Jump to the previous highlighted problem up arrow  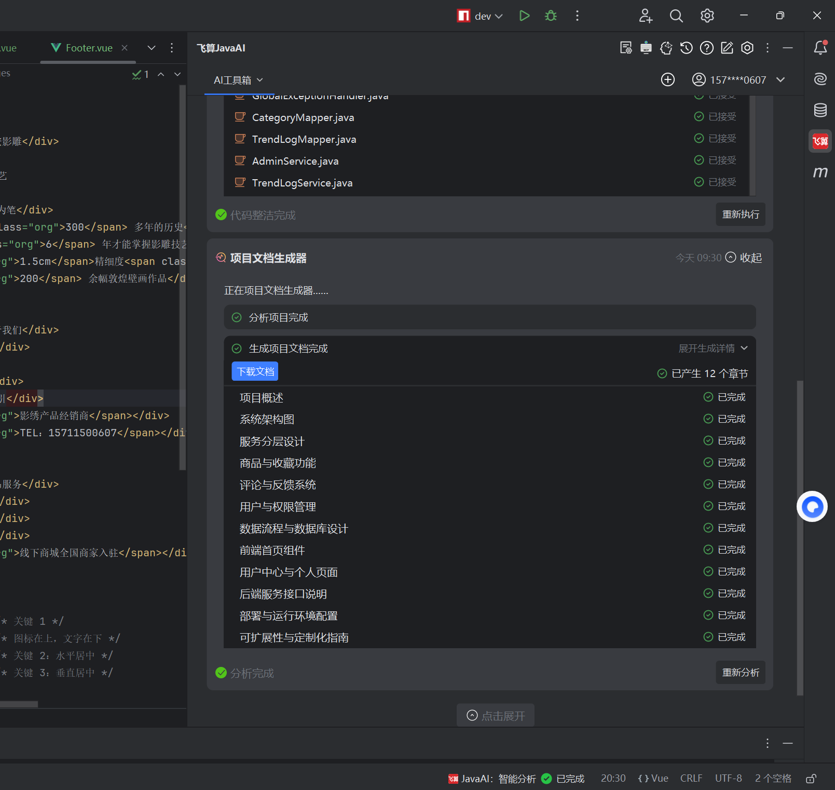[161, 74]
